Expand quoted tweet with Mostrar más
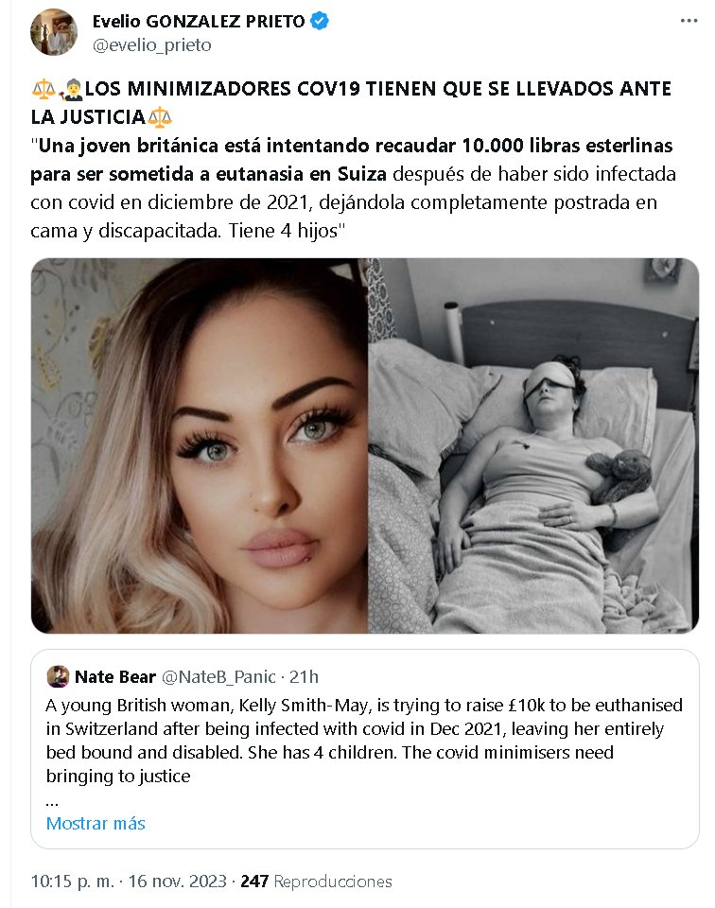This screenshot has height=908, width=715. point(96,823)
